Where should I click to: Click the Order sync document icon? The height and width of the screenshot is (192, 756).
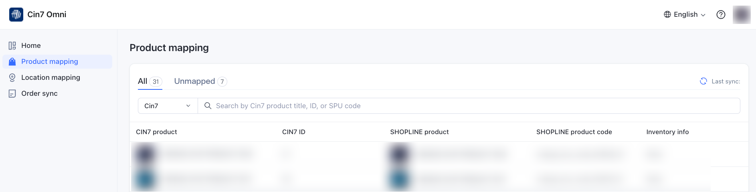point(12,94)
